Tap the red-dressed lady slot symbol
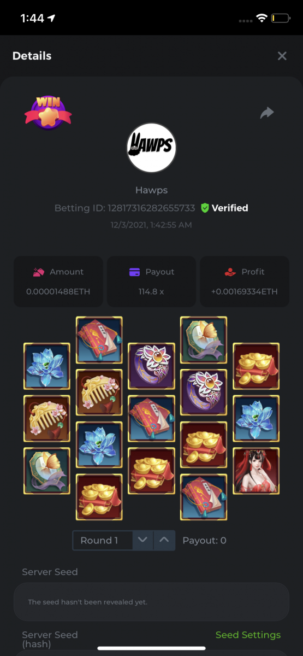 click(256, 471)
